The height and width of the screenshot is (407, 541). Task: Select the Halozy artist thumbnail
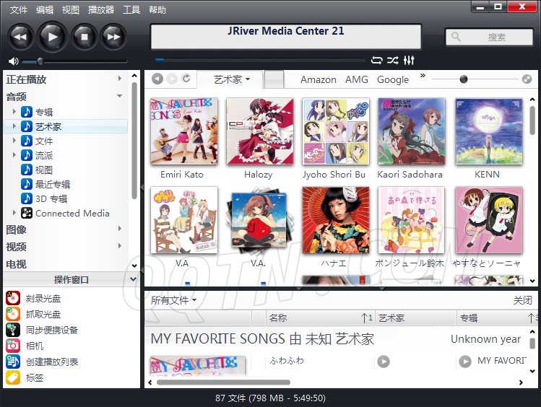click(x=259, y=132)
